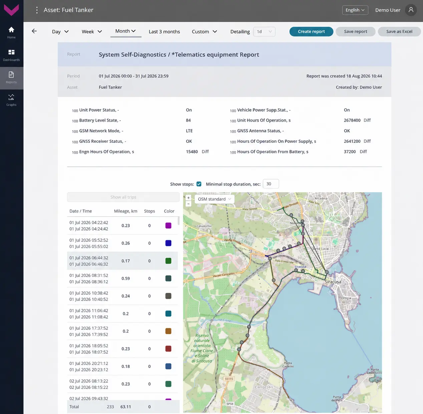423x414 pixels.
Task: Click the blue swatch of the 05:52:52 trip
Action: (168, 243)
